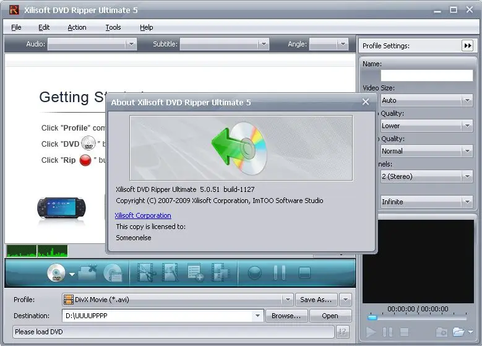Click the About dialog disc arrow banner

pos(241,149)
